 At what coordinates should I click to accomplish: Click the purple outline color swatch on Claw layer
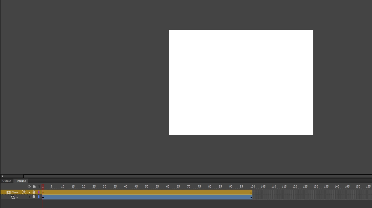point(39,192)
